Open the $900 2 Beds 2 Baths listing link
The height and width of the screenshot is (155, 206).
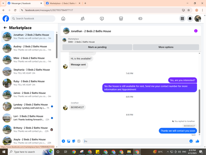[81, 42]
